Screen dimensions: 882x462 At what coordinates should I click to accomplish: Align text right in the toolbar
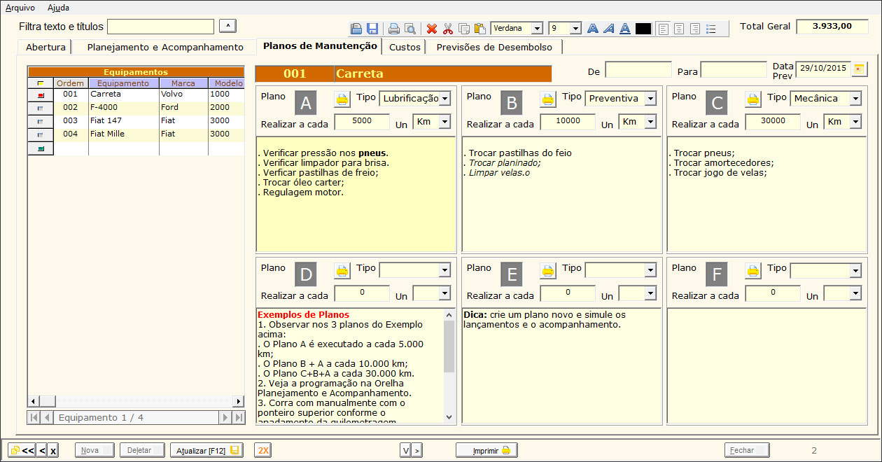(x=695, y=29)
